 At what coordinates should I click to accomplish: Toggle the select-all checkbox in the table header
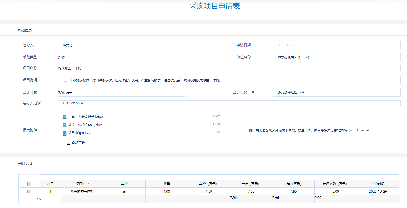tap(29, 183)
